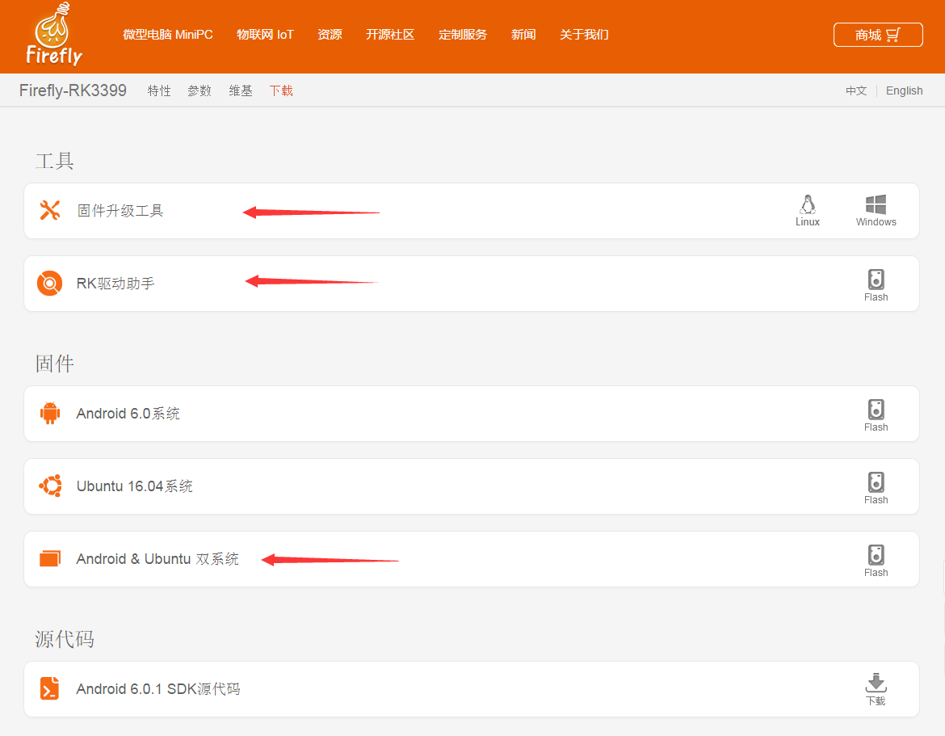This screenshot has width=945, height=736.
Task: Switch to the 特性 tab
Action: (159, 91)
